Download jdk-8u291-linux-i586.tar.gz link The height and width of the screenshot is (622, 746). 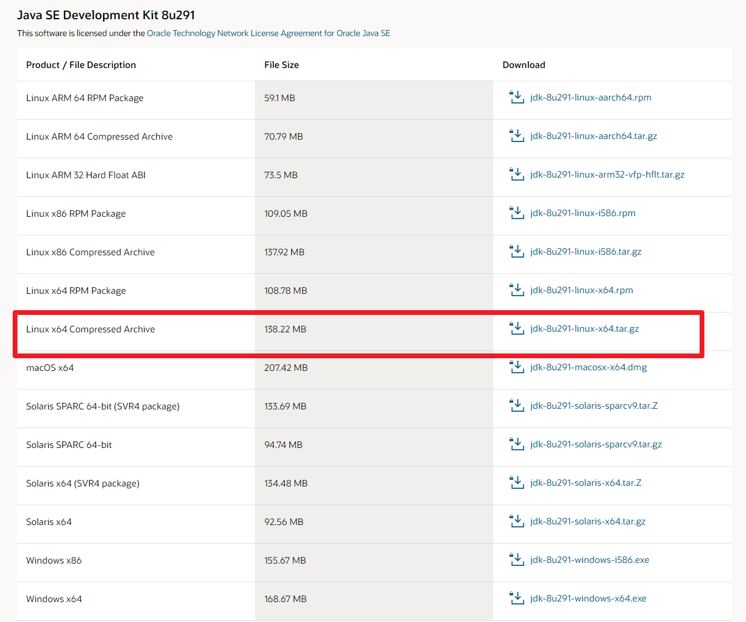point(586,252)
